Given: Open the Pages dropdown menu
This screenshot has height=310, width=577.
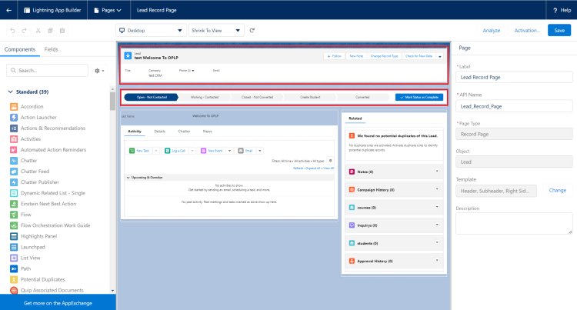Looking at the screenshot, I should click(106, 10).
